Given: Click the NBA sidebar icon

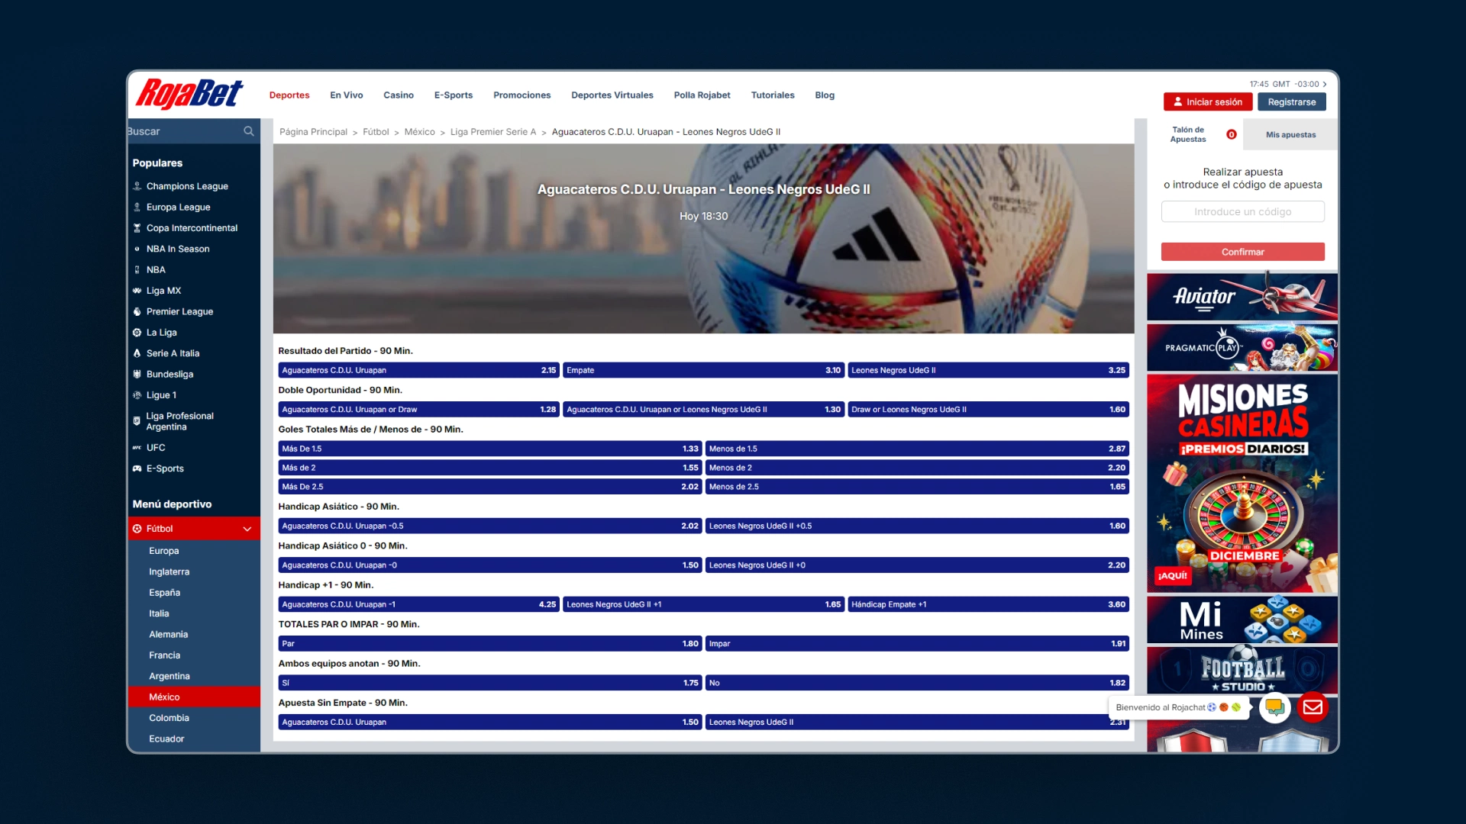Looking at the screenshot, I should coord(137,270).
